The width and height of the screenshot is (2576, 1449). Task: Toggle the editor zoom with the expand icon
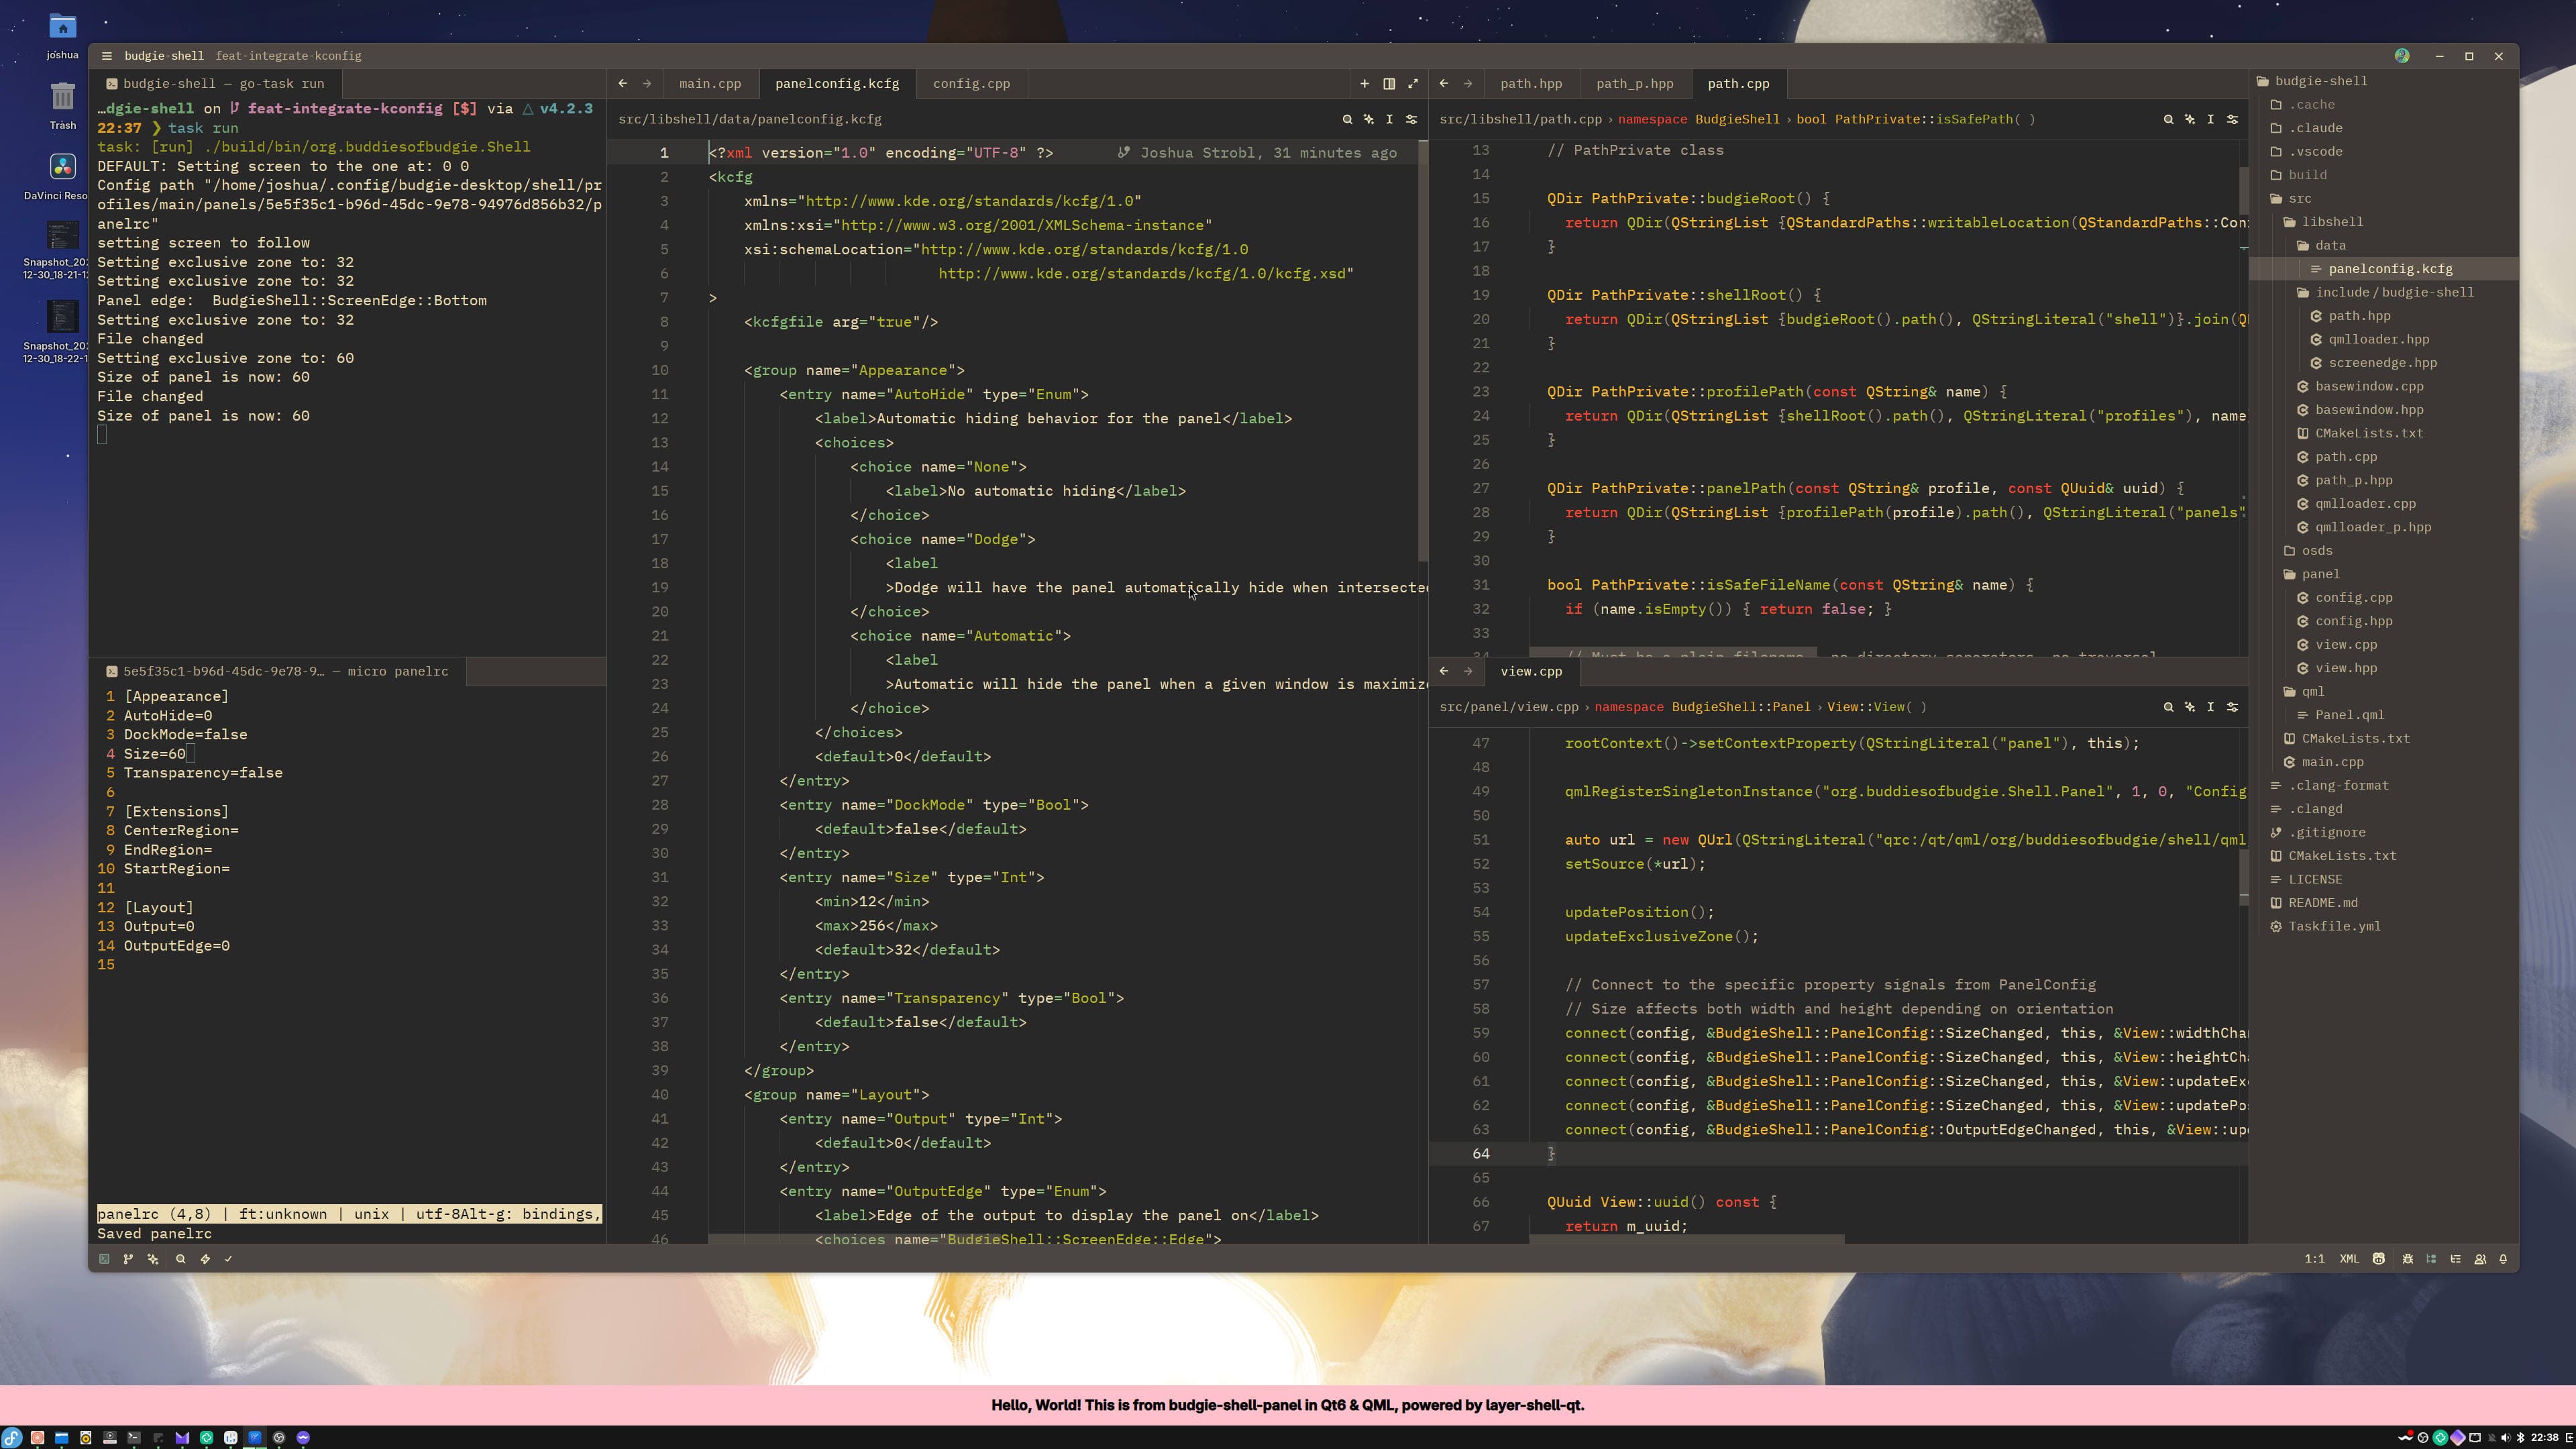click(x=1413, y=84)
